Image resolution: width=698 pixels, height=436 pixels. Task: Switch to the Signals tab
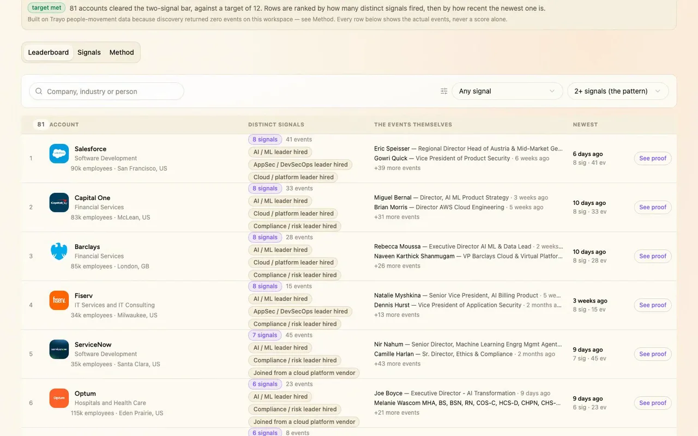[x=89, y=52]
